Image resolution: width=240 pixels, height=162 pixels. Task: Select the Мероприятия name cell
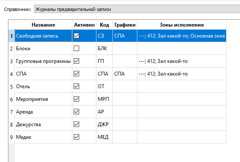pyautogui.click(x=43, y=99)
